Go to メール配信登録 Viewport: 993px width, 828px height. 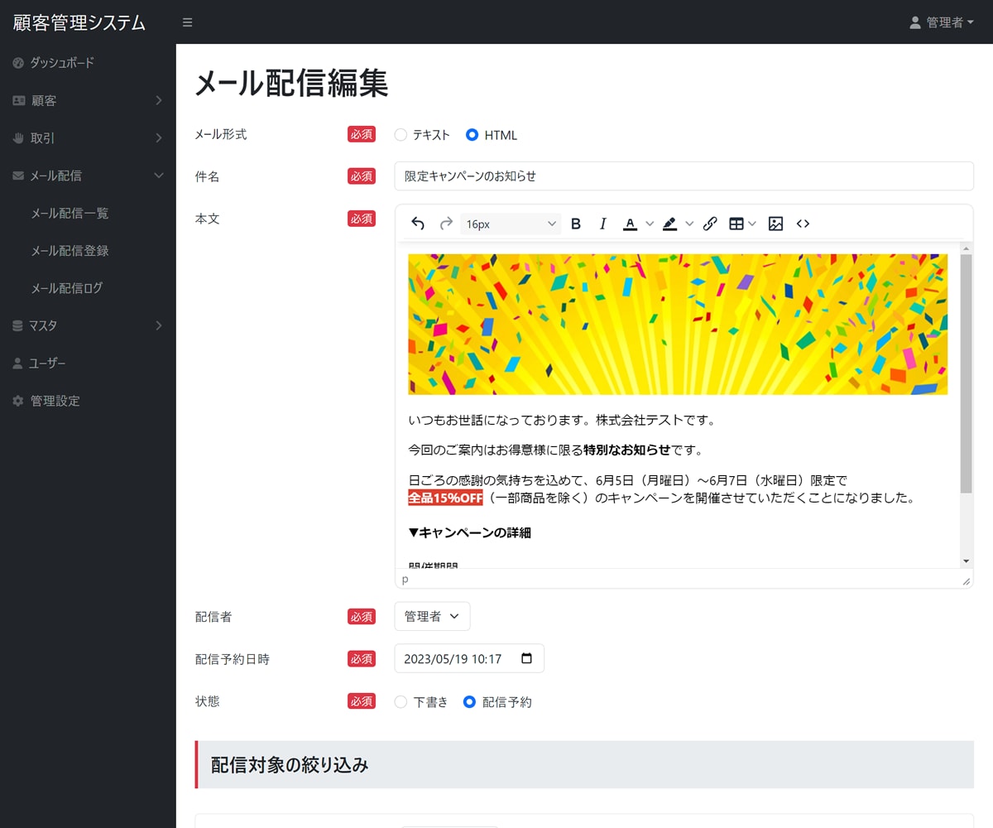[x=70, y=251]
